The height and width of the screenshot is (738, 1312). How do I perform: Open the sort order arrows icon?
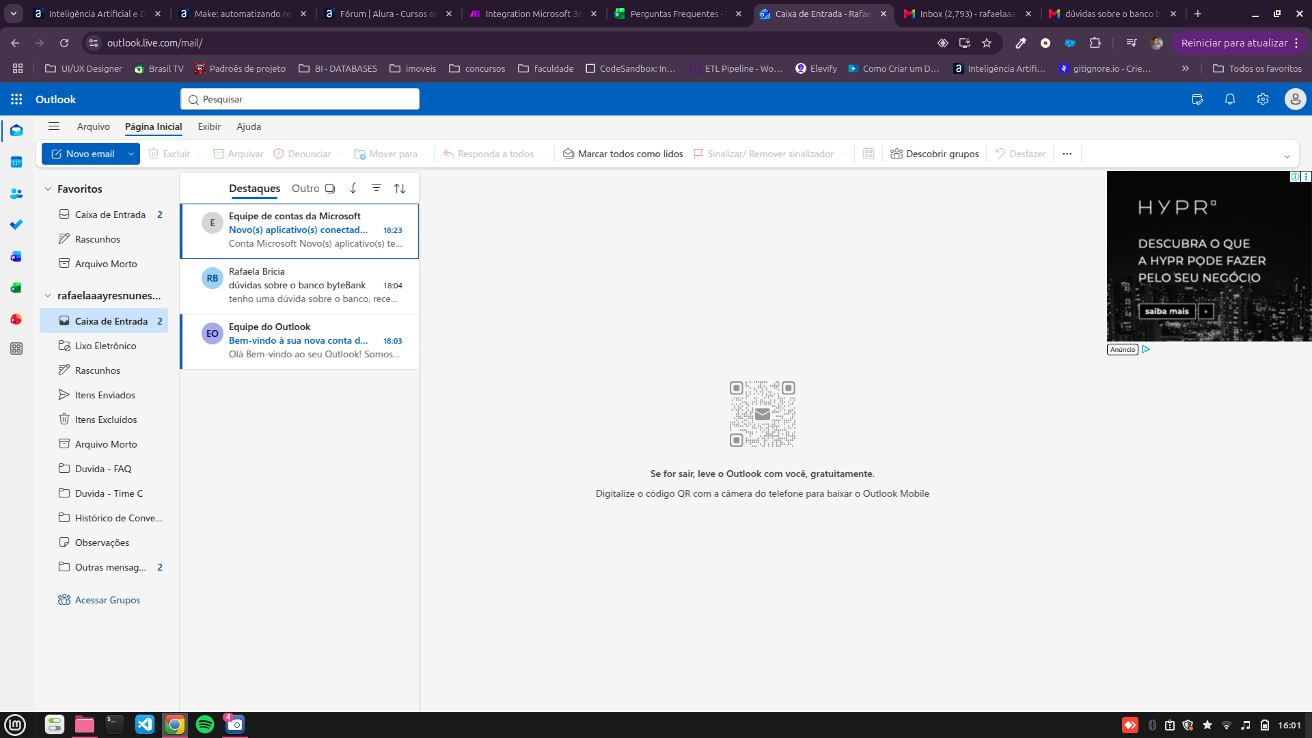tap(400, 189)
